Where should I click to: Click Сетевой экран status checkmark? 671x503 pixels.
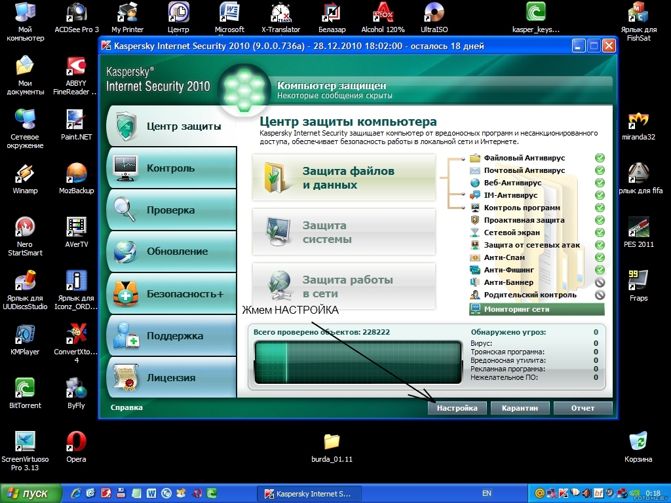(600, 233)
